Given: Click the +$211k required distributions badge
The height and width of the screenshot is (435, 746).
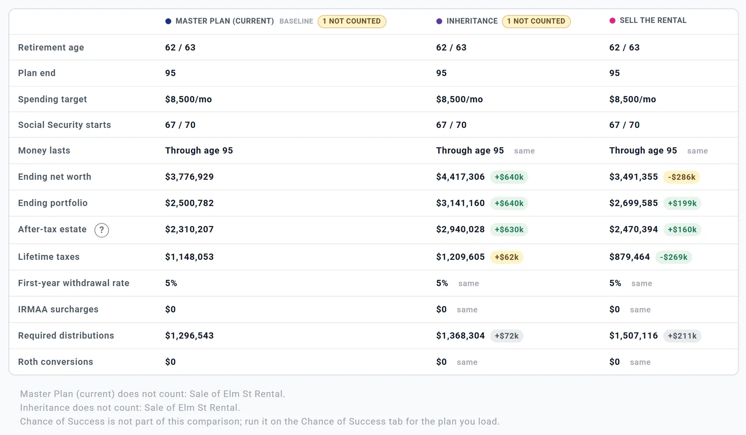Looking at the screenshot, I should tap(682, 336).
